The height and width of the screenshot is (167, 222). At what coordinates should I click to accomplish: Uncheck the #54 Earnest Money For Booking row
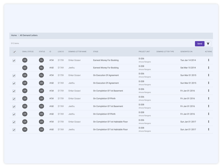tap(14, 60)
